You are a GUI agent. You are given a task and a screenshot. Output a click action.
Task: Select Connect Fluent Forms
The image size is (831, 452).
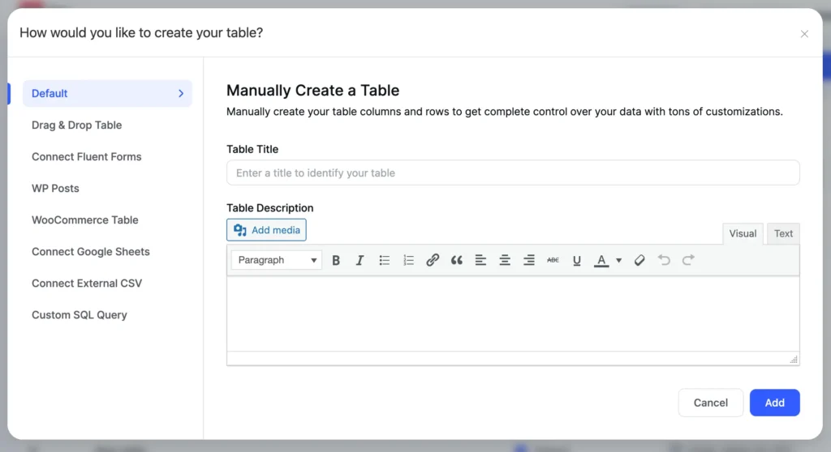pyautogui.click(x=86, y=156)
